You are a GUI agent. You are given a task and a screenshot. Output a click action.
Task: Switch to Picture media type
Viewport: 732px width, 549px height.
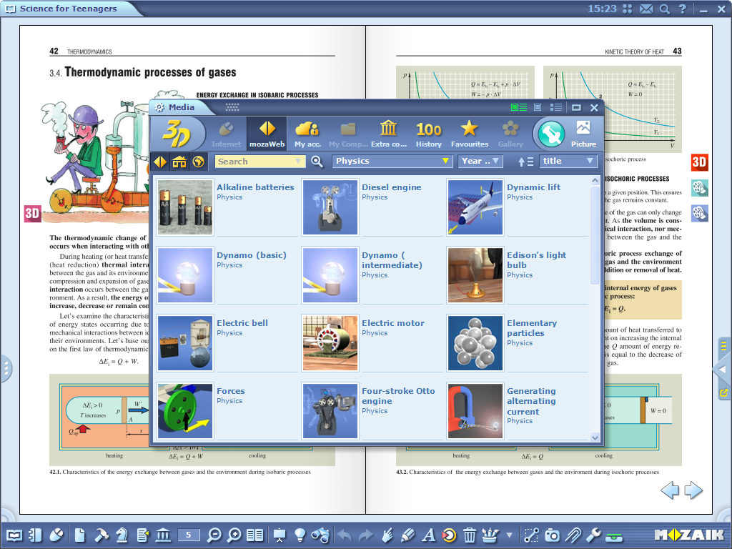(x=583, y=132)
